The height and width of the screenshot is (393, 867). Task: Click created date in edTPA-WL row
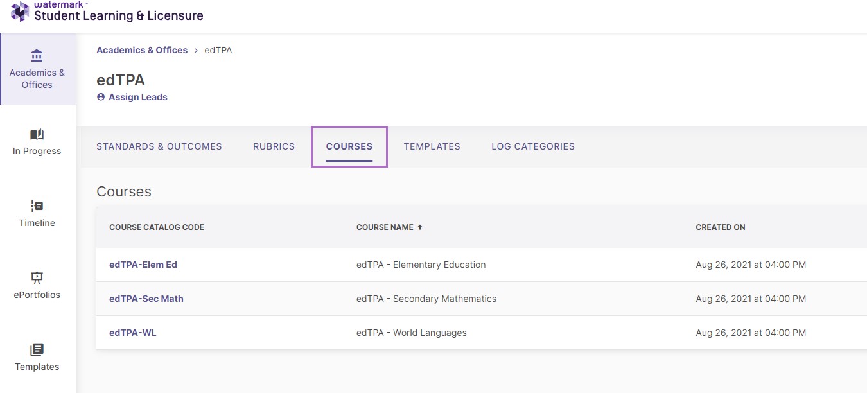751,333
